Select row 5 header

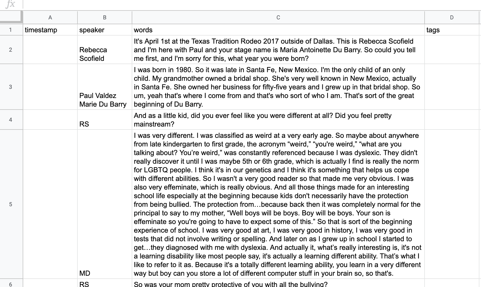click(10, 204)
